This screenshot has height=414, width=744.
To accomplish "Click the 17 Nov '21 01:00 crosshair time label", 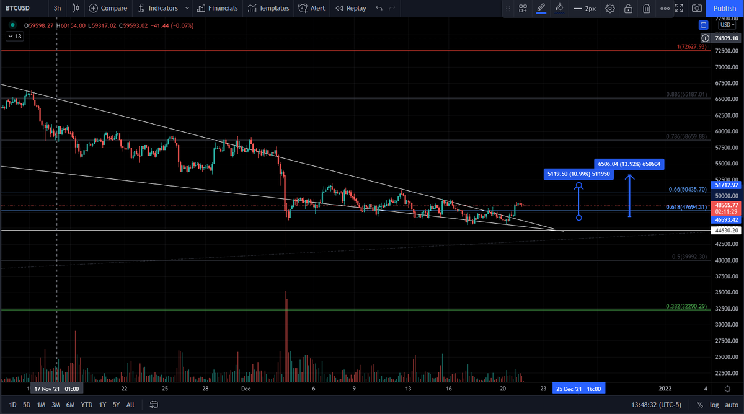I will (x=56, y=389).
